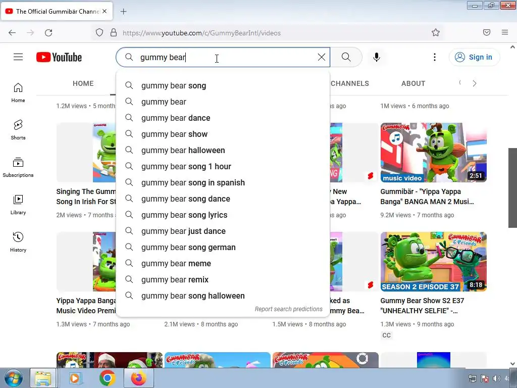Viewport: 517px width, 388px height.
Task: Click the YouTube logo
Action: (x=59, y=57)
